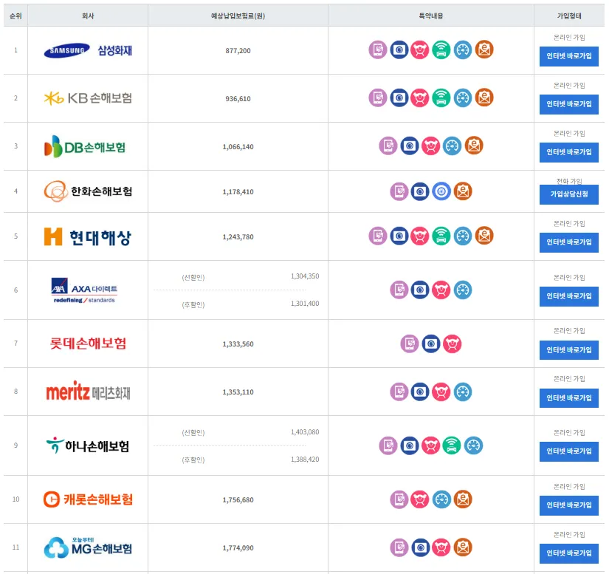609x574 pixels.
Task: Click blue speedometer icon in DB손해보험 row
Action: [x=452, y=146]
